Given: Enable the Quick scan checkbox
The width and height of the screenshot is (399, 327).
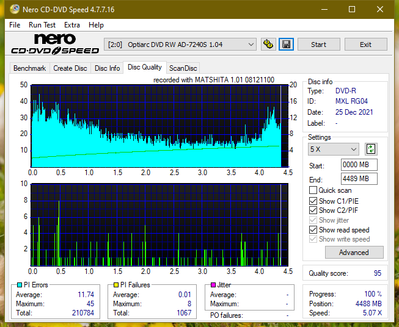Looking at the screenshot, I should coord(313,190).
